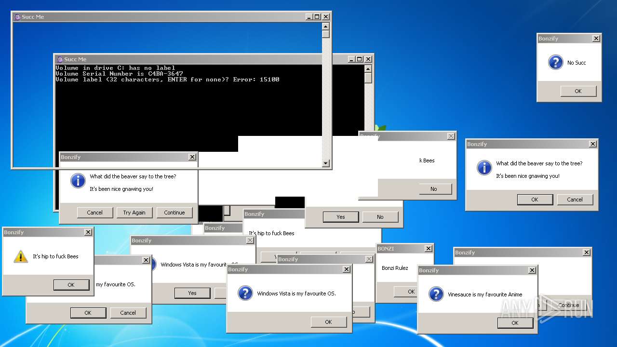Click the 'Bonzi Rulez' message text

395,268
